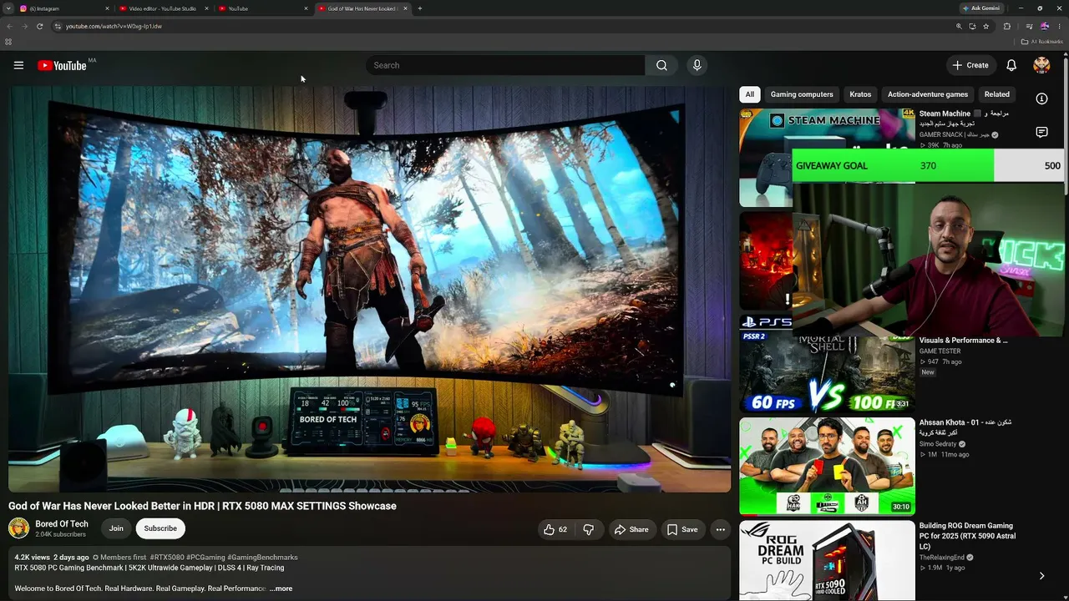Select the Related filter chip
This screenshot has height=601, width=1069.
pos(996,94)
